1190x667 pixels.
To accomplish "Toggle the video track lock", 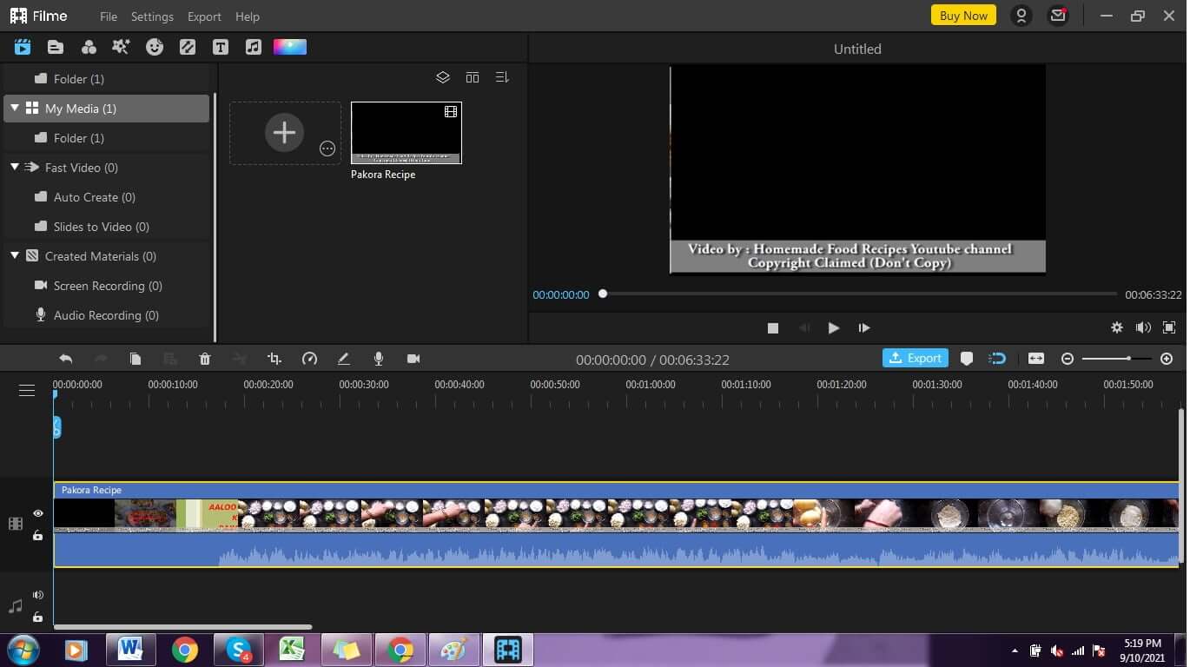I will tap(38, 536).
